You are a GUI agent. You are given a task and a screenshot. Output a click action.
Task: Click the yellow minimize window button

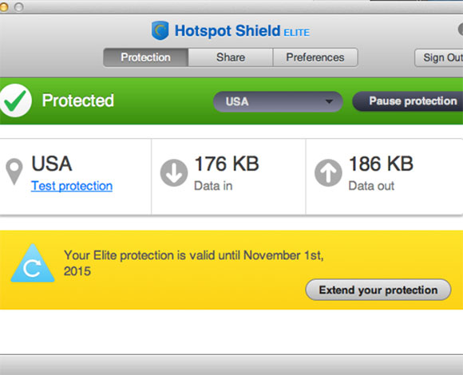point(3,7)
